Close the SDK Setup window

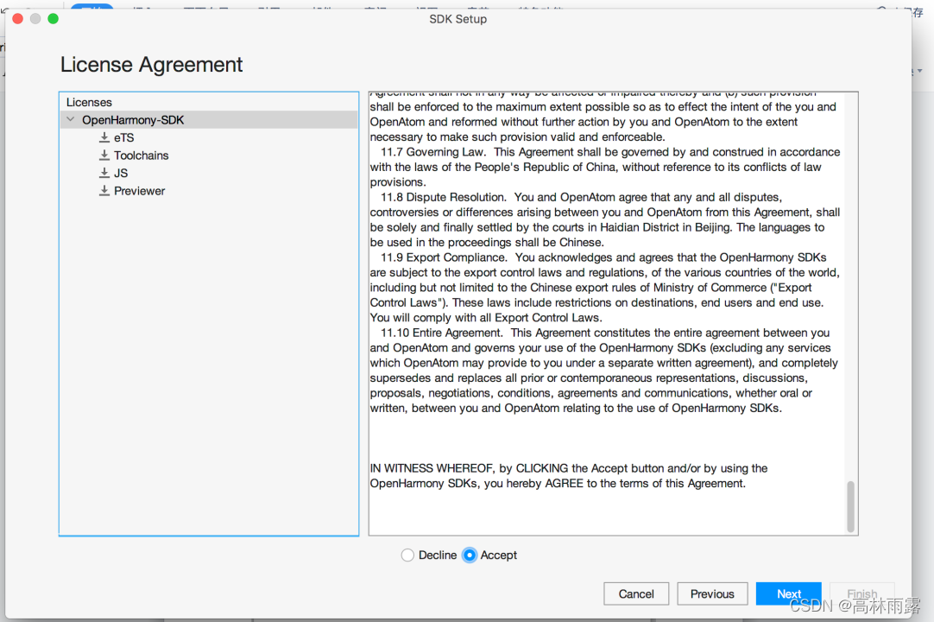pos(18,18)
